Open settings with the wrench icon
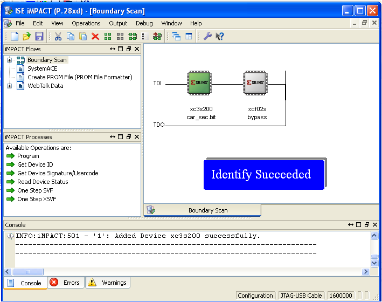 pos(207,36)
